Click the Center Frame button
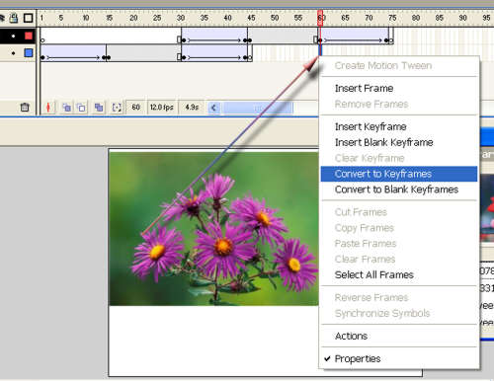The height and width of the screenshot is (381, 494). pos(48,108)
